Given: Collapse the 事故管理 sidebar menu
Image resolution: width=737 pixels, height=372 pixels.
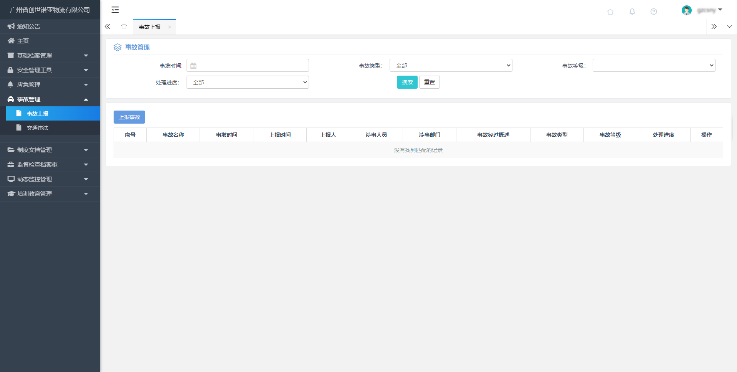Looking at the screenshot, I should point(50,99).
